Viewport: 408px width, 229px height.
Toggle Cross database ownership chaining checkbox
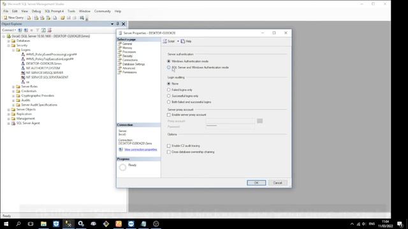(x=168, y=152)
